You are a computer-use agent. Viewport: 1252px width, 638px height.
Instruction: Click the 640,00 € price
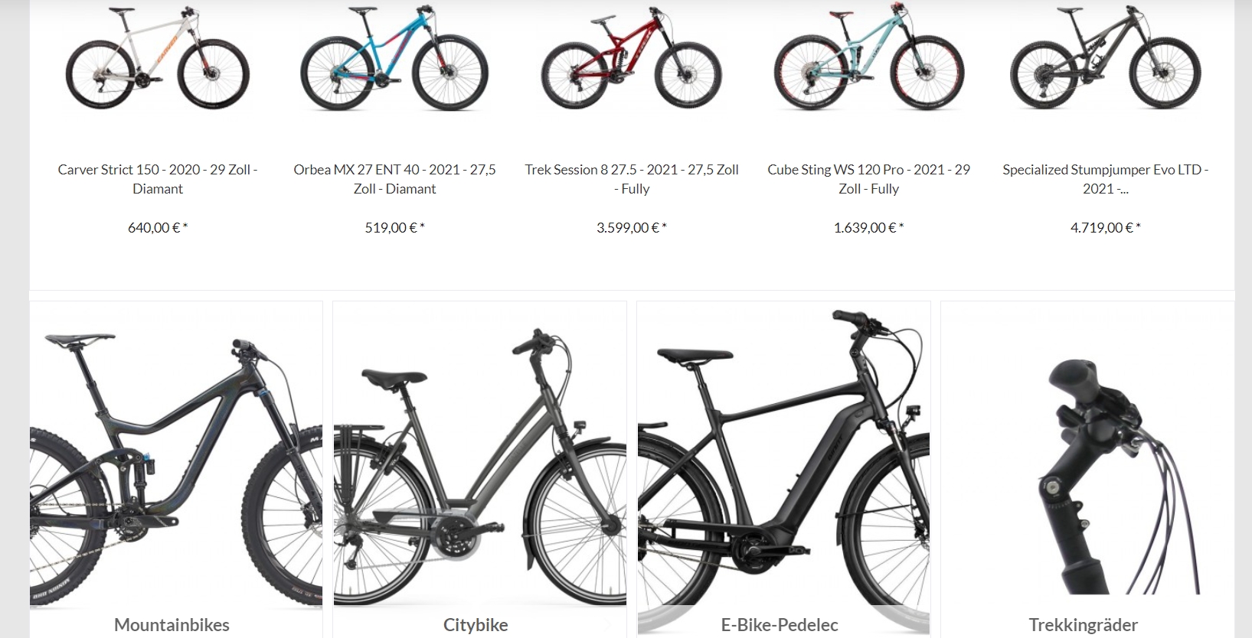158,227
